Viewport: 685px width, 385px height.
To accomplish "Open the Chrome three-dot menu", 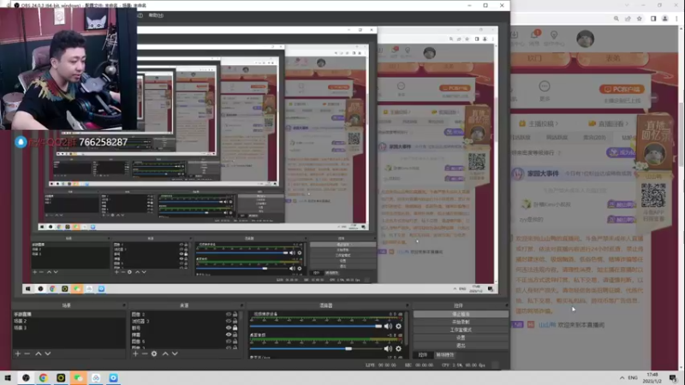I will tap(676, 19).
